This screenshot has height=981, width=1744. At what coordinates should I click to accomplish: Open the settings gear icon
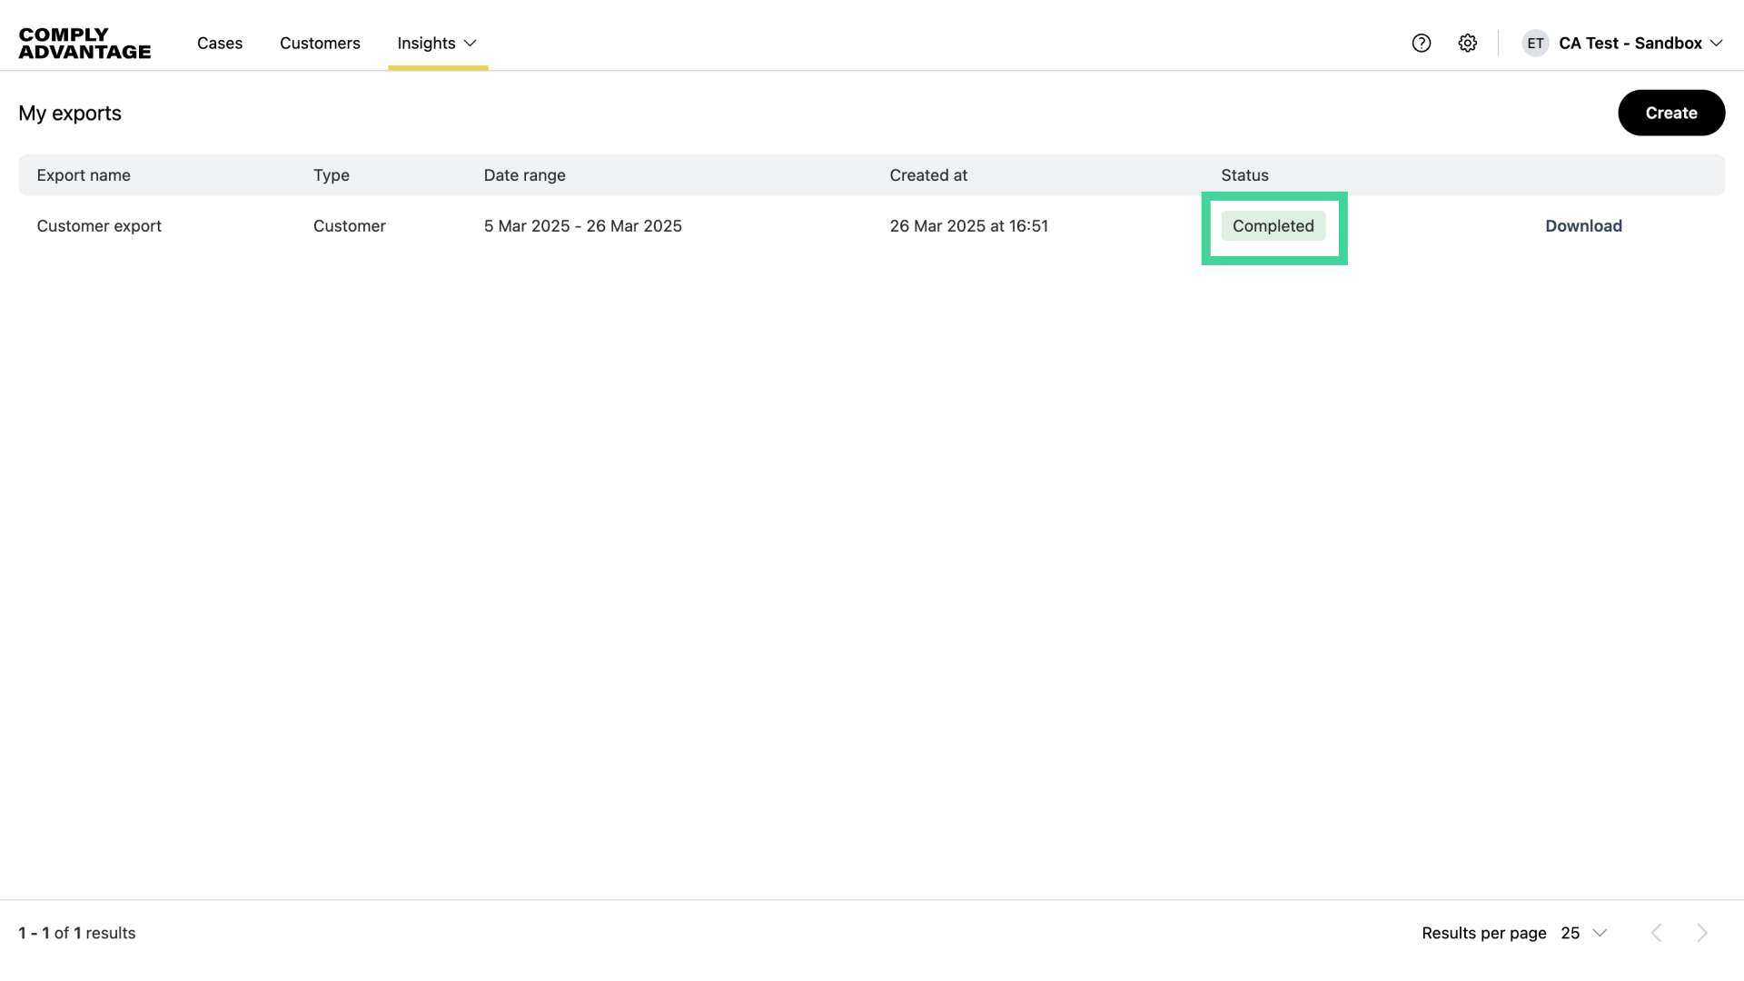pyautogui.click(x=1468, y=44)
